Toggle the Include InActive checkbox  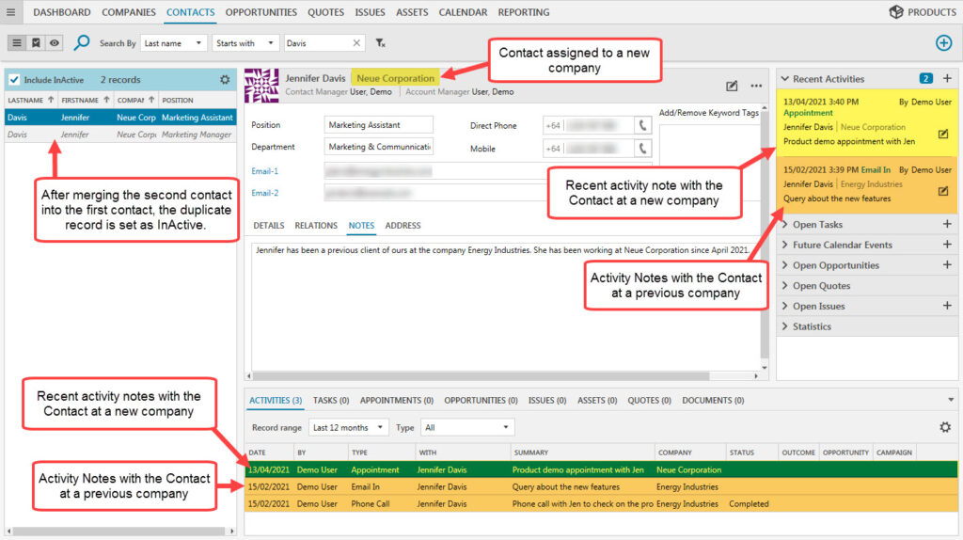tap(14, 81)
